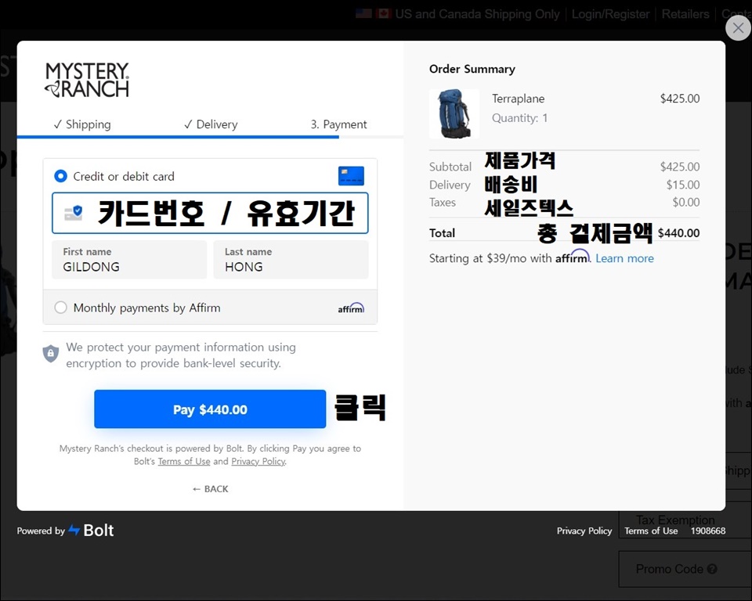The width and height of the screenshot is (752, 601).
Task: Open Bolt's Terms of Use link
Action: [183, 461]
